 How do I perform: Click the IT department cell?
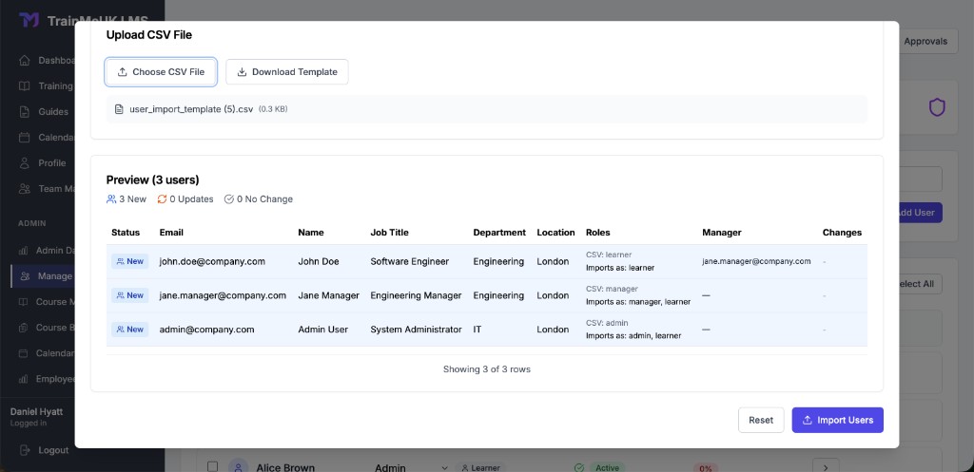point(477,330)
